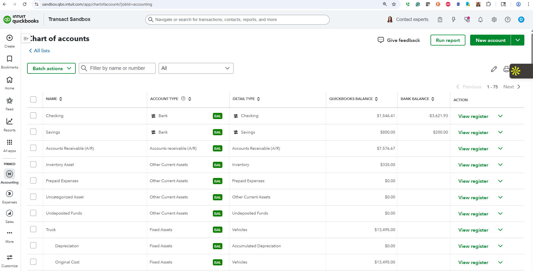Open the notifications bell icon

click(x=480, y=20)
